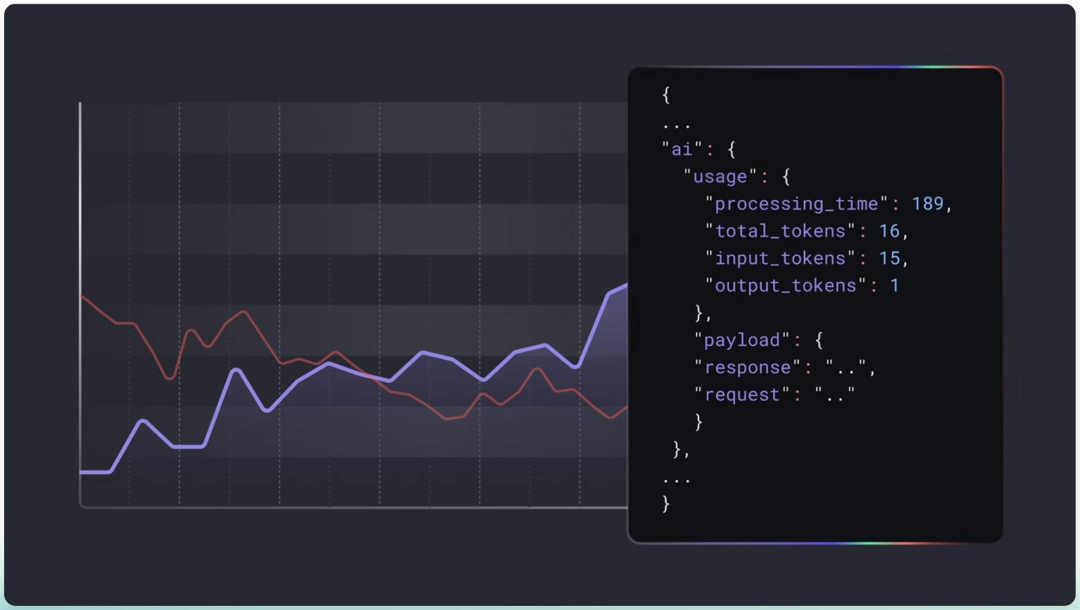Viewport: 1080px width, 610px height.
Task: Click the final closing brace of the JSON
Action: coord(666,504)
